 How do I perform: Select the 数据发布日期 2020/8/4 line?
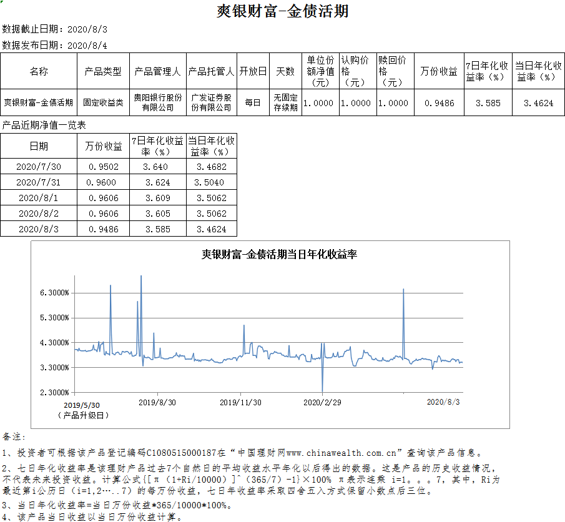click(55, 46)
